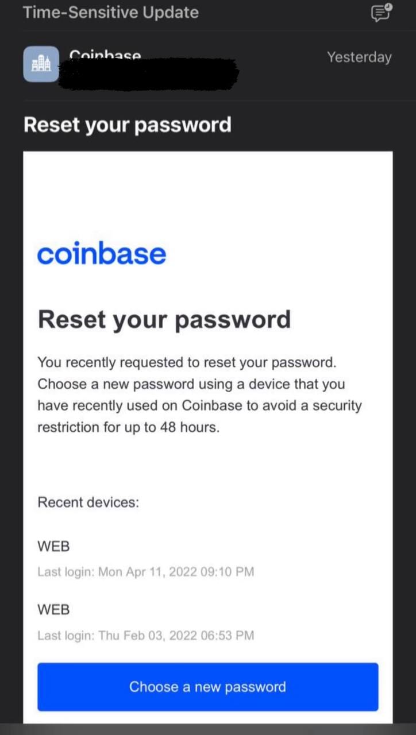This screenshot has width=416, height=735.
Task: Click the Recent devices label
Action: [x=88, y=502]
